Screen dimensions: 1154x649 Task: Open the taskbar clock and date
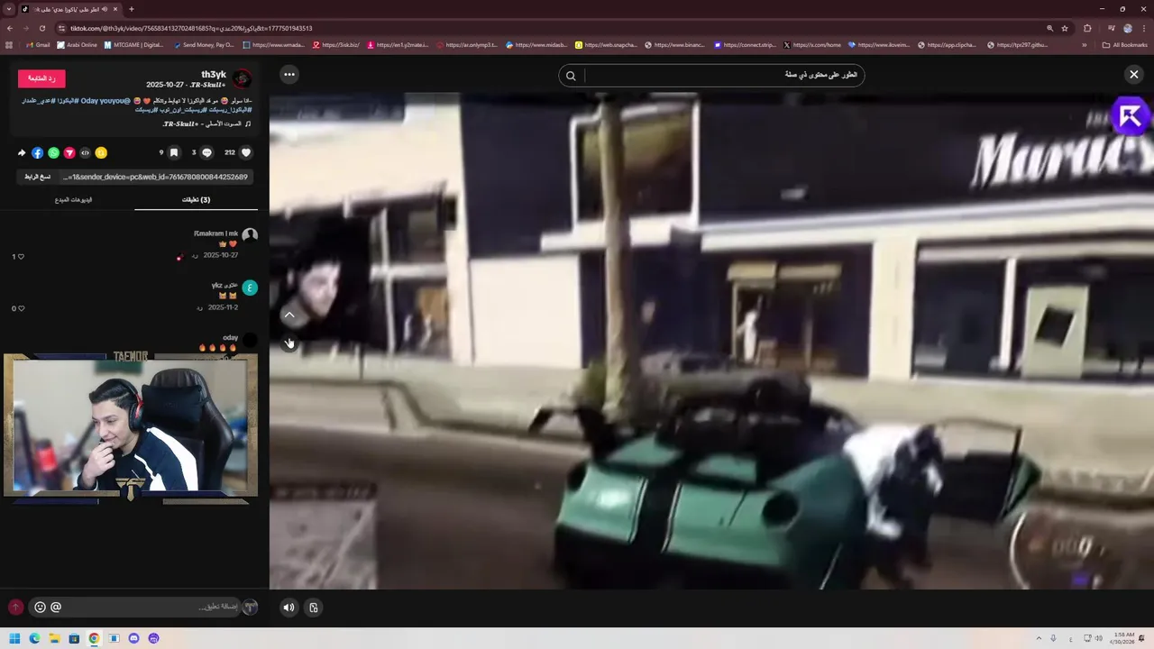click(x=1124, y=638)
